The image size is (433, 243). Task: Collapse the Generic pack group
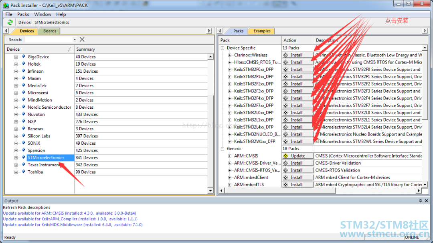[223, 149]
